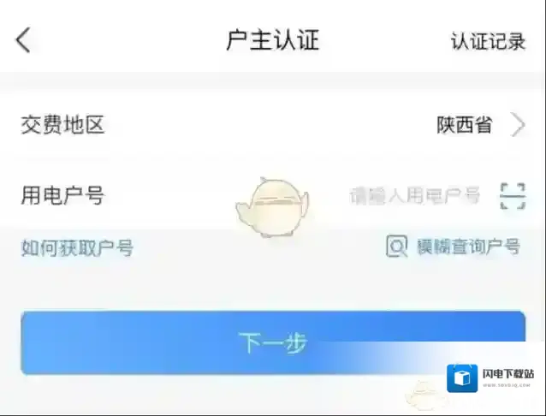546x416 pixels.
Task: Click the cartoon mascot watermark in the center
Action: pyautogui.click(x=272, y=207)
